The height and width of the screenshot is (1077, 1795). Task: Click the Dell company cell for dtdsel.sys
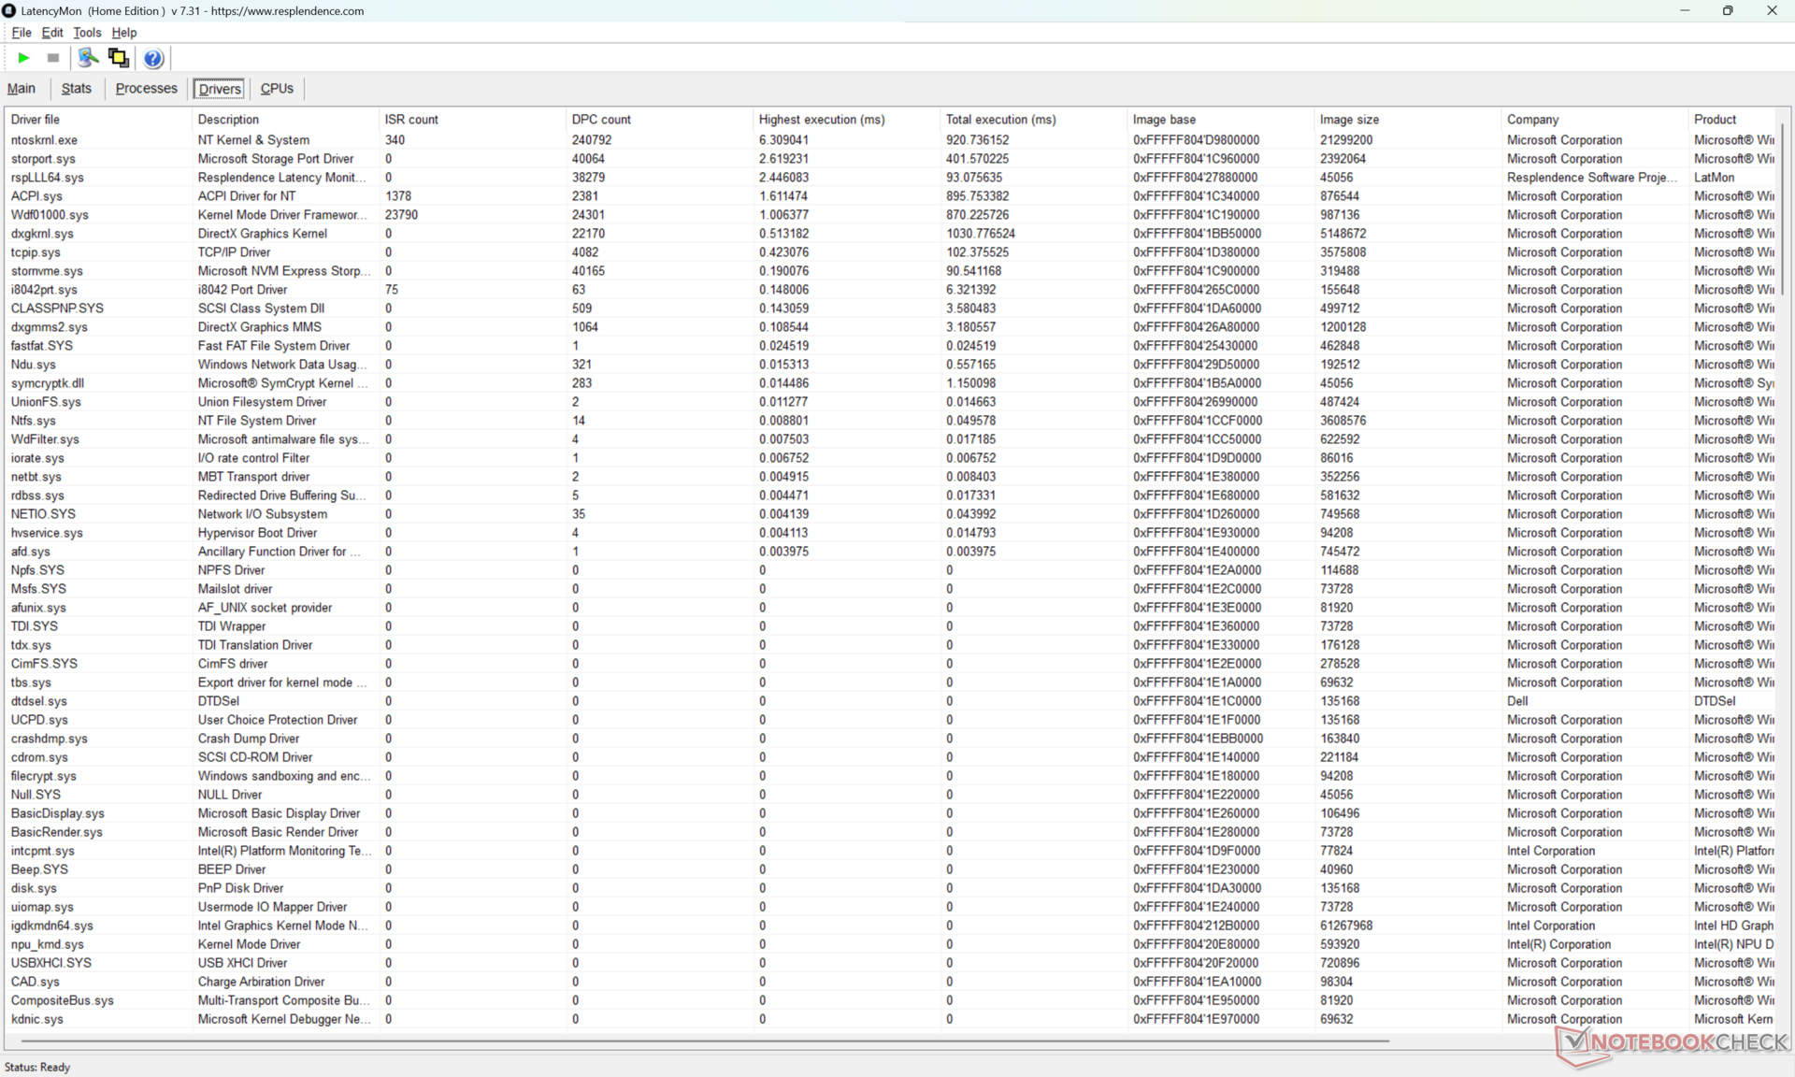tap(1517, 701)
